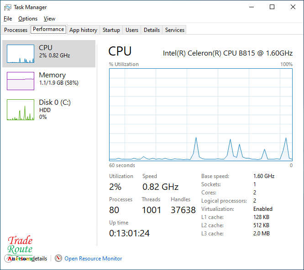The height and width of the screenshot is (270, 304).
Task: Switch to the Users tab
Action: coord(132,30)
